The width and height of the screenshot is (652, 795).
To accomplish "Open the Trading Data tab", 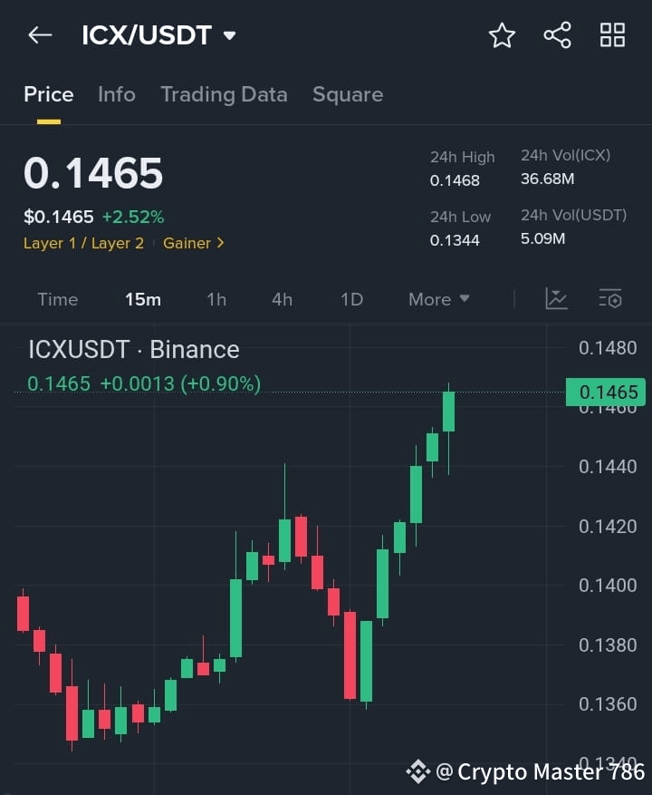I will coord(224,94).
